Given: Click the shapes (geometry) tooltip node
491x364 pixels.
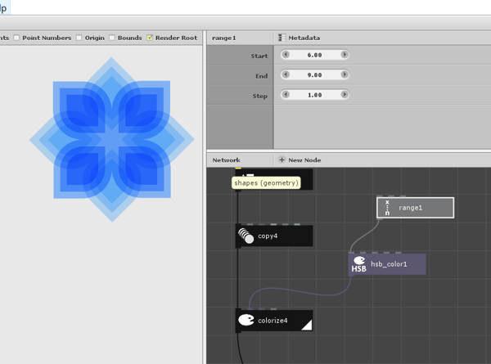Looking at the screenshot, I should pos(266,182).
